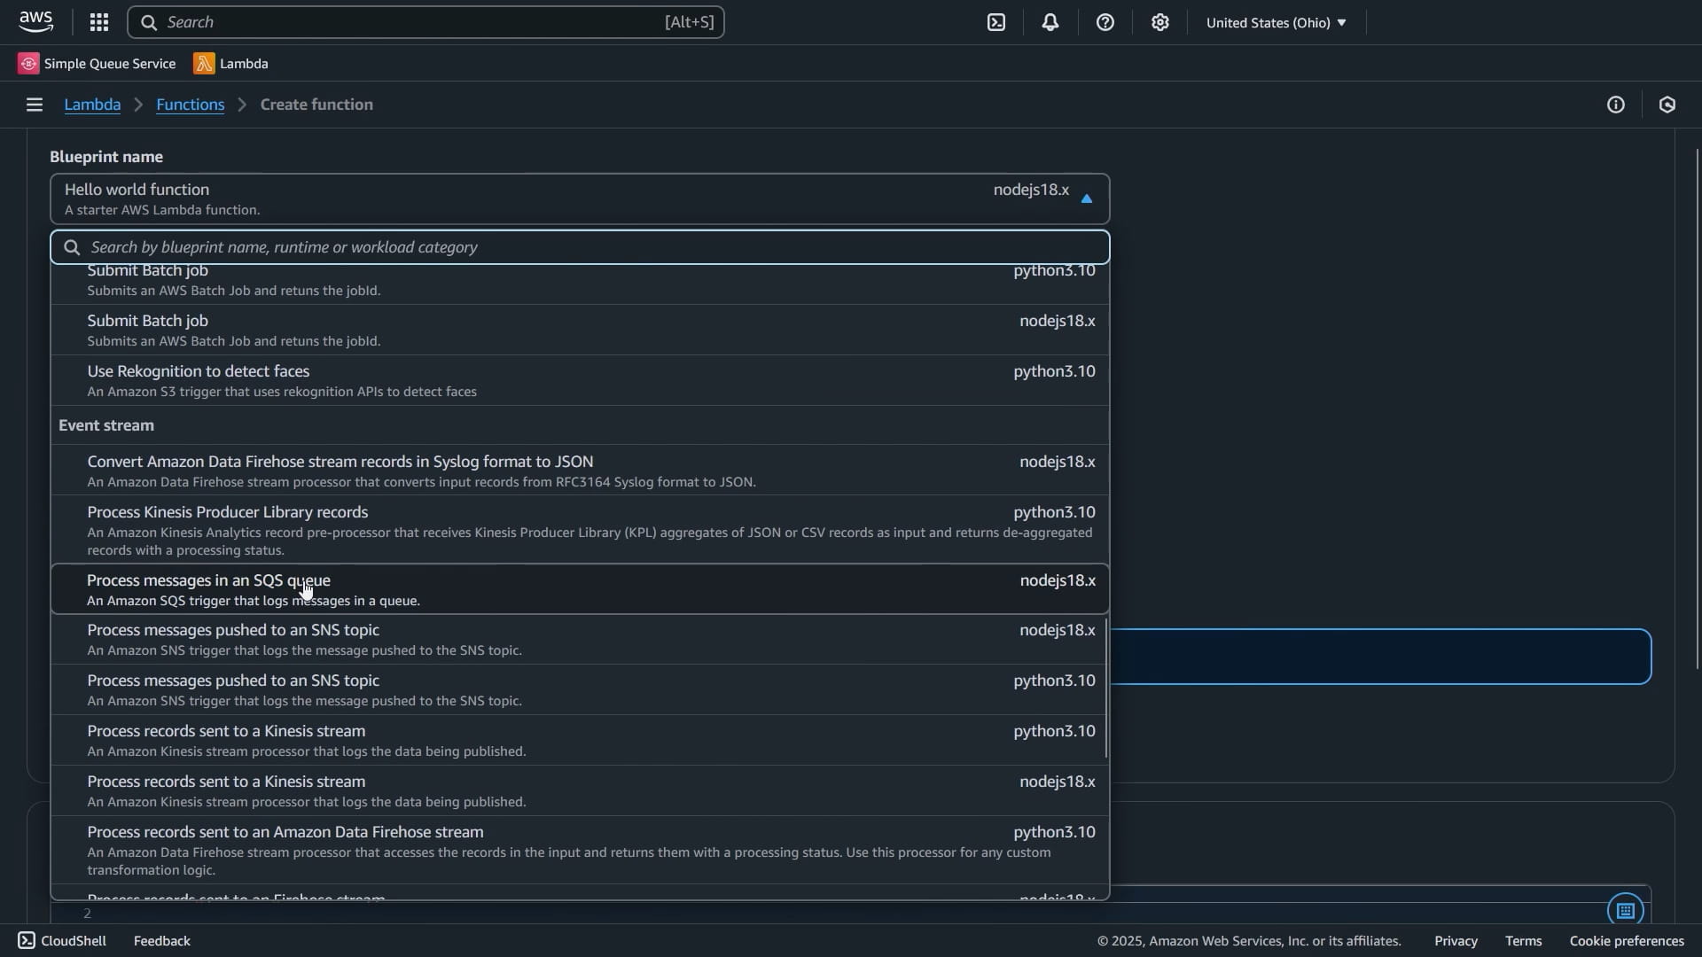Collapse the Blueprint name dropdown arrow
The height and width of the screenshot is (957, 1702).
(x=1086, y=198)
